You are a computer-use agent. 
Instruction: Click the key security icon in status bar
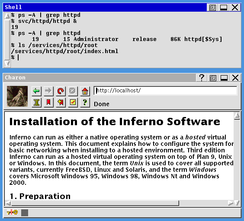12,212
